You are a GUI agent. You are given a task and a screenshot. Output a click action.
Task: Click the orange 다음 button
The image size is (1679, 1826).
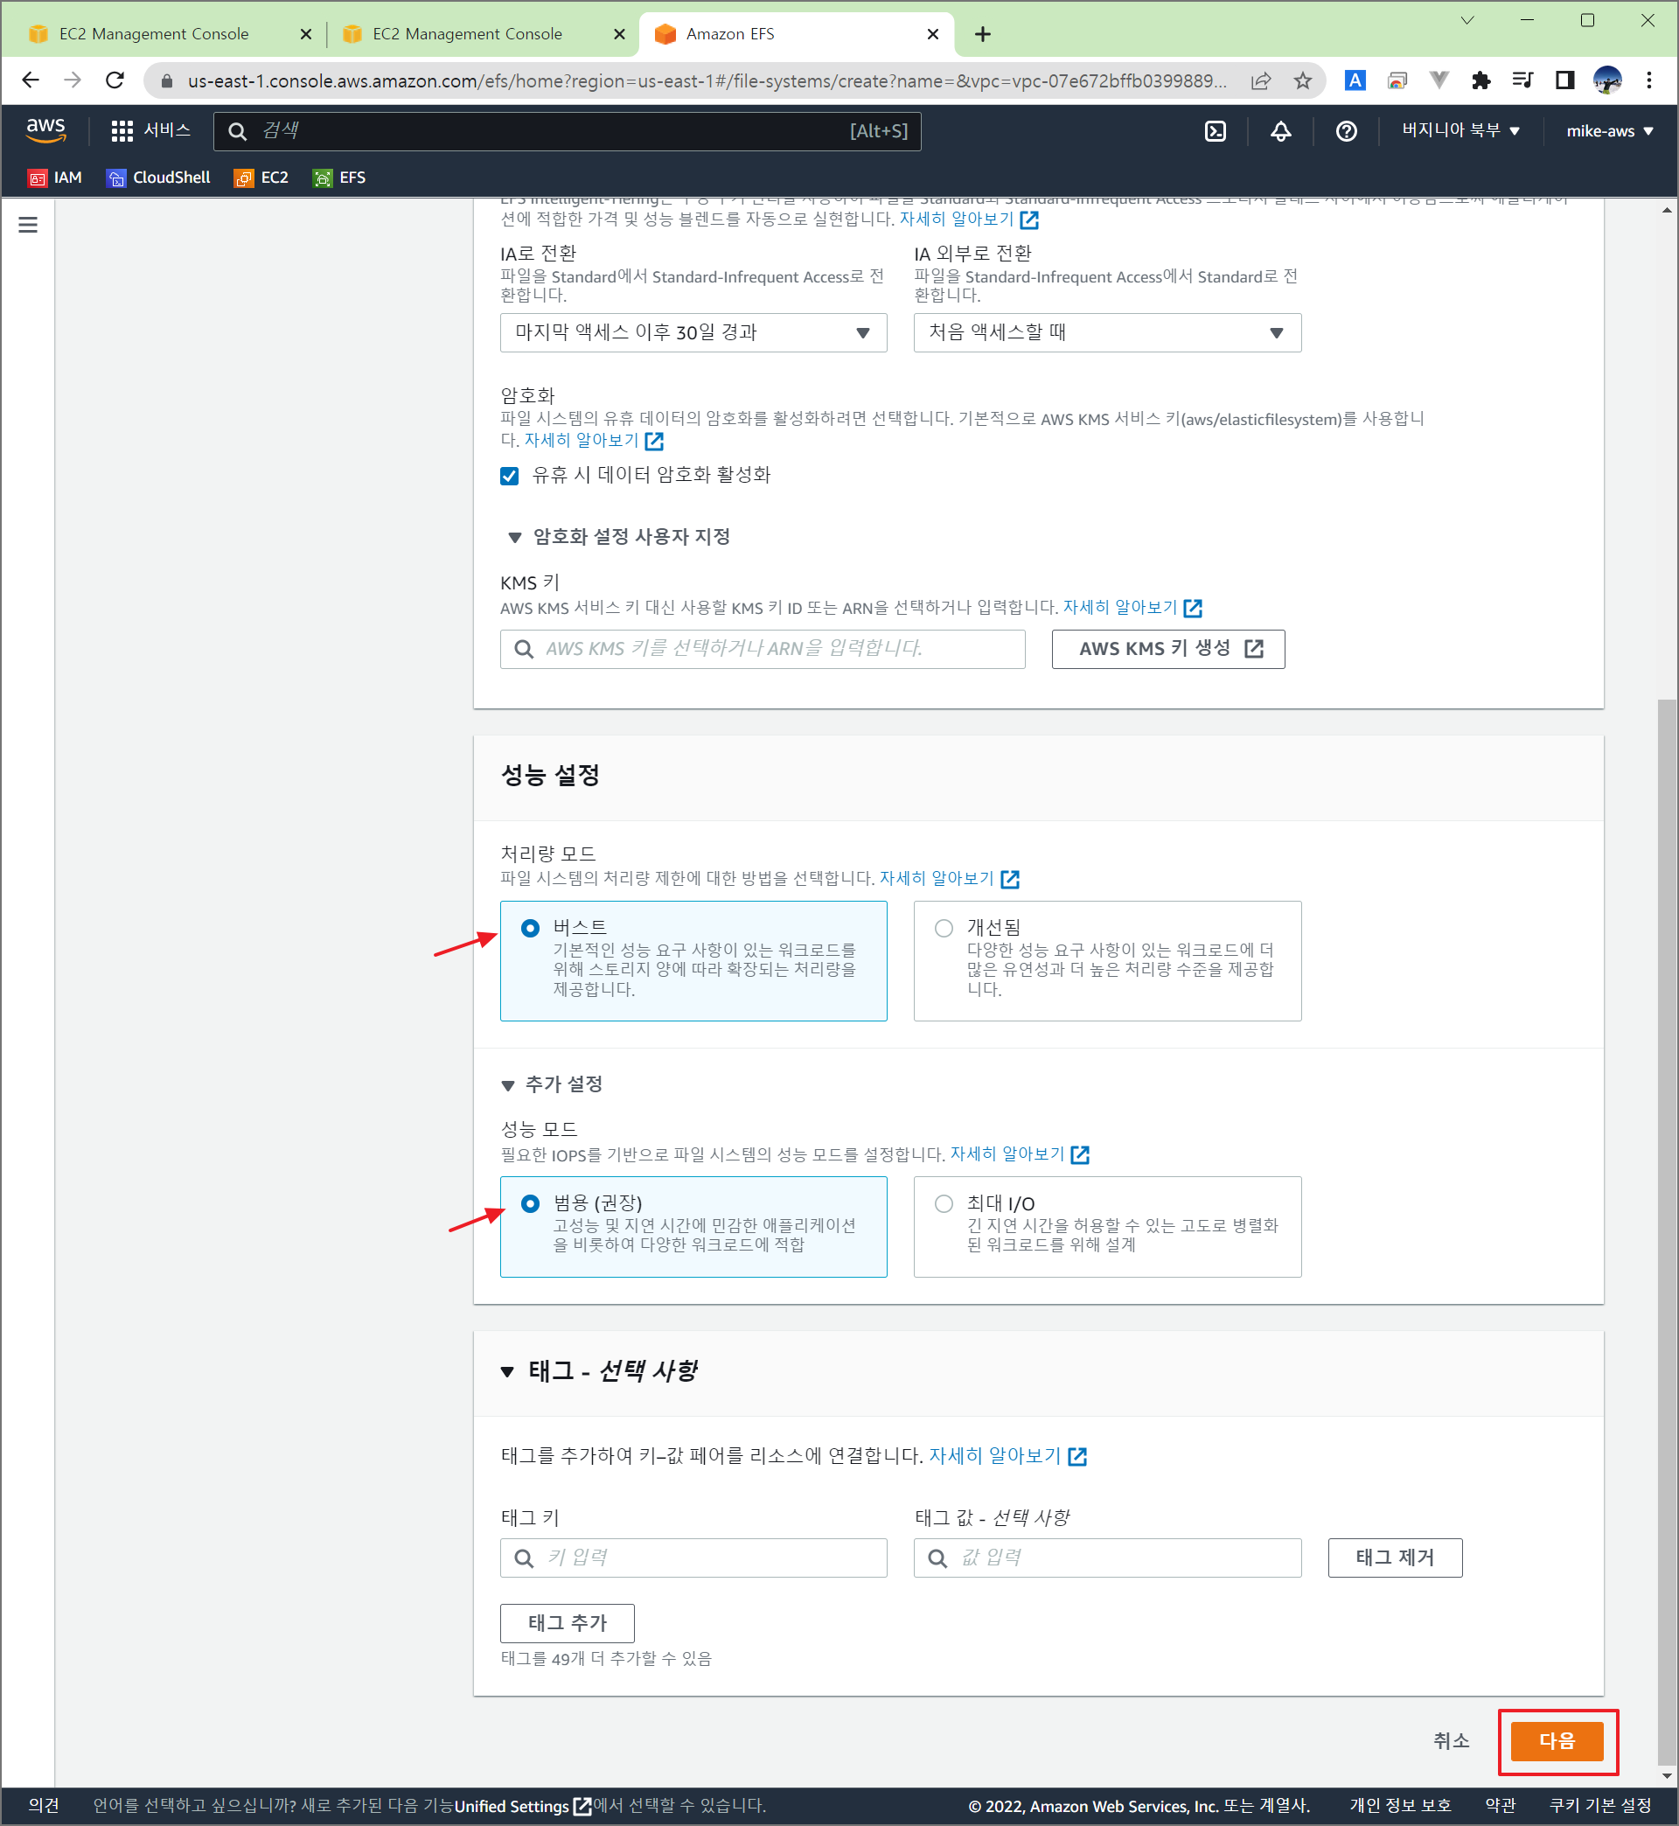coord(1556,1740)
